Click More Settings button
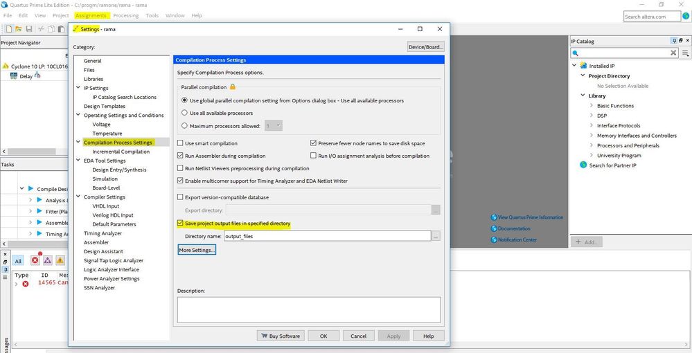This screenshot has height=353, width=692. pos(197,250)
